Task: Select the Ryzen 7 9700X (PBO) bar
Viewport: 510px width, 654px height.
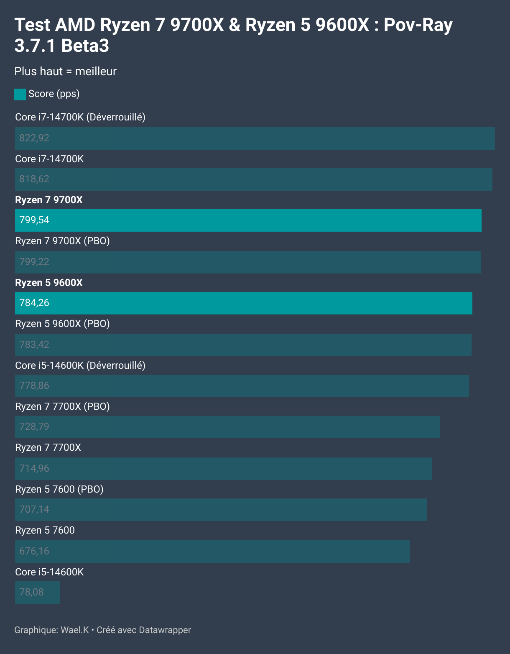Action: (x=247, y=262)
